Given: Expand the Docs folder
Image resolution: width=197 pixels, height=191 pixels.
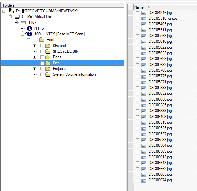Looking at the screenshot, I should 34,57.
